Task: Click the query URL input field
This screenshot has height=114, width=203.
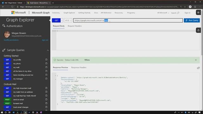Action: [x=128, y=20]
